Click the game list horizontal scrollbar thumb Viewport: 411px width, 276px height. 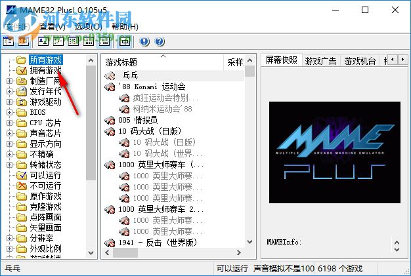[x=125, y=252]
